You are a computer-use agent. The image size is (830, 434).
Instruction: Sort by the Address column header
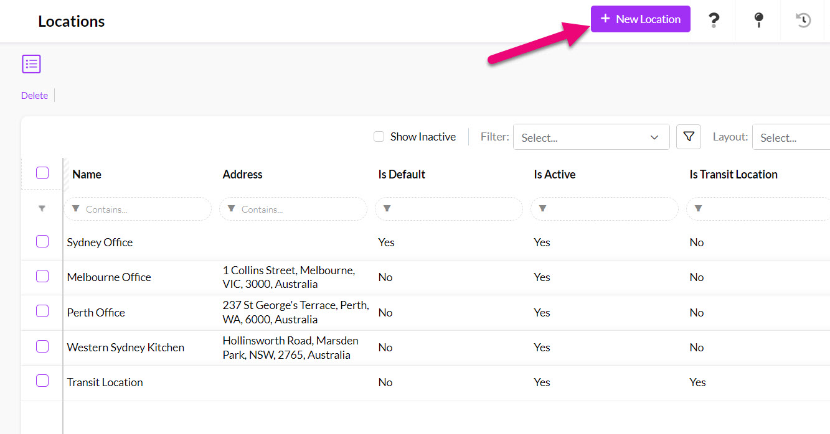click(x=242, y=175)
